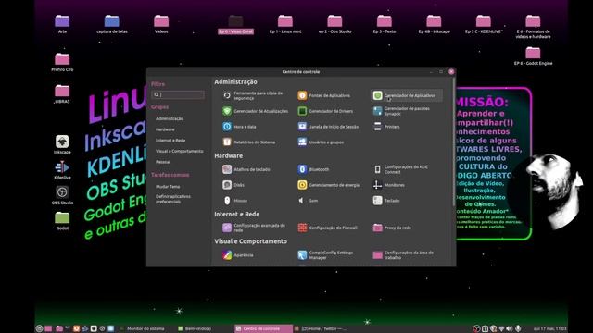Open Configurações do KDE Connect

coord(401,169)
